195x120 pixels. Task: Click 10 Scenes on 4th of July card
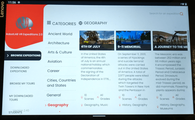click(89, 97)
